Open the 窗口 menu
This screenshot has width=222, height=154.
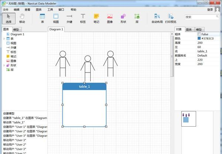pos(61,10)
